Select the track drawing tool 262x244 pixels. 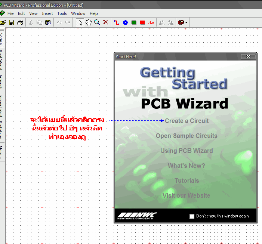(x=117, y=22)
